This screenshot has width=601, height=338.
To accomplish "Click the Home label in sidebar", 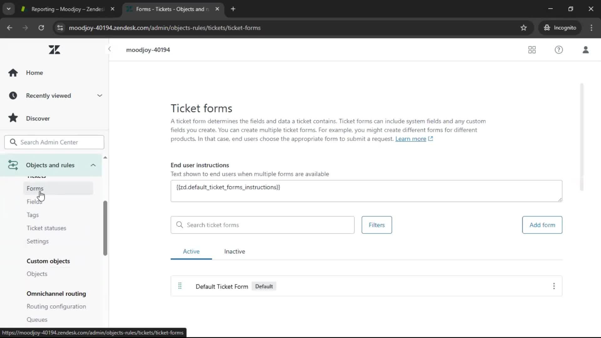I will pyautogui.click(x=34, y=73).
